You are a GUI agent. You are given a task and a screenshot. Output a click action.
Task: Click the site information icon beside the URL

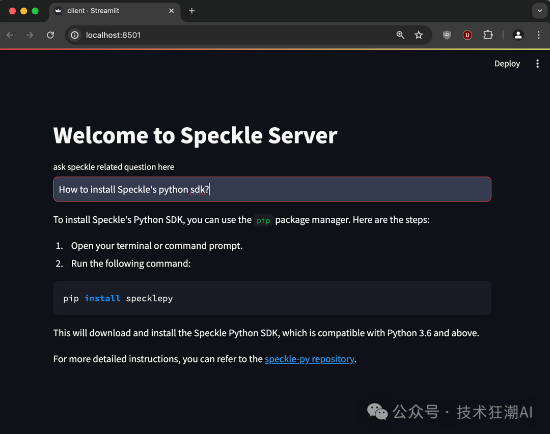(x=74, y=35)
